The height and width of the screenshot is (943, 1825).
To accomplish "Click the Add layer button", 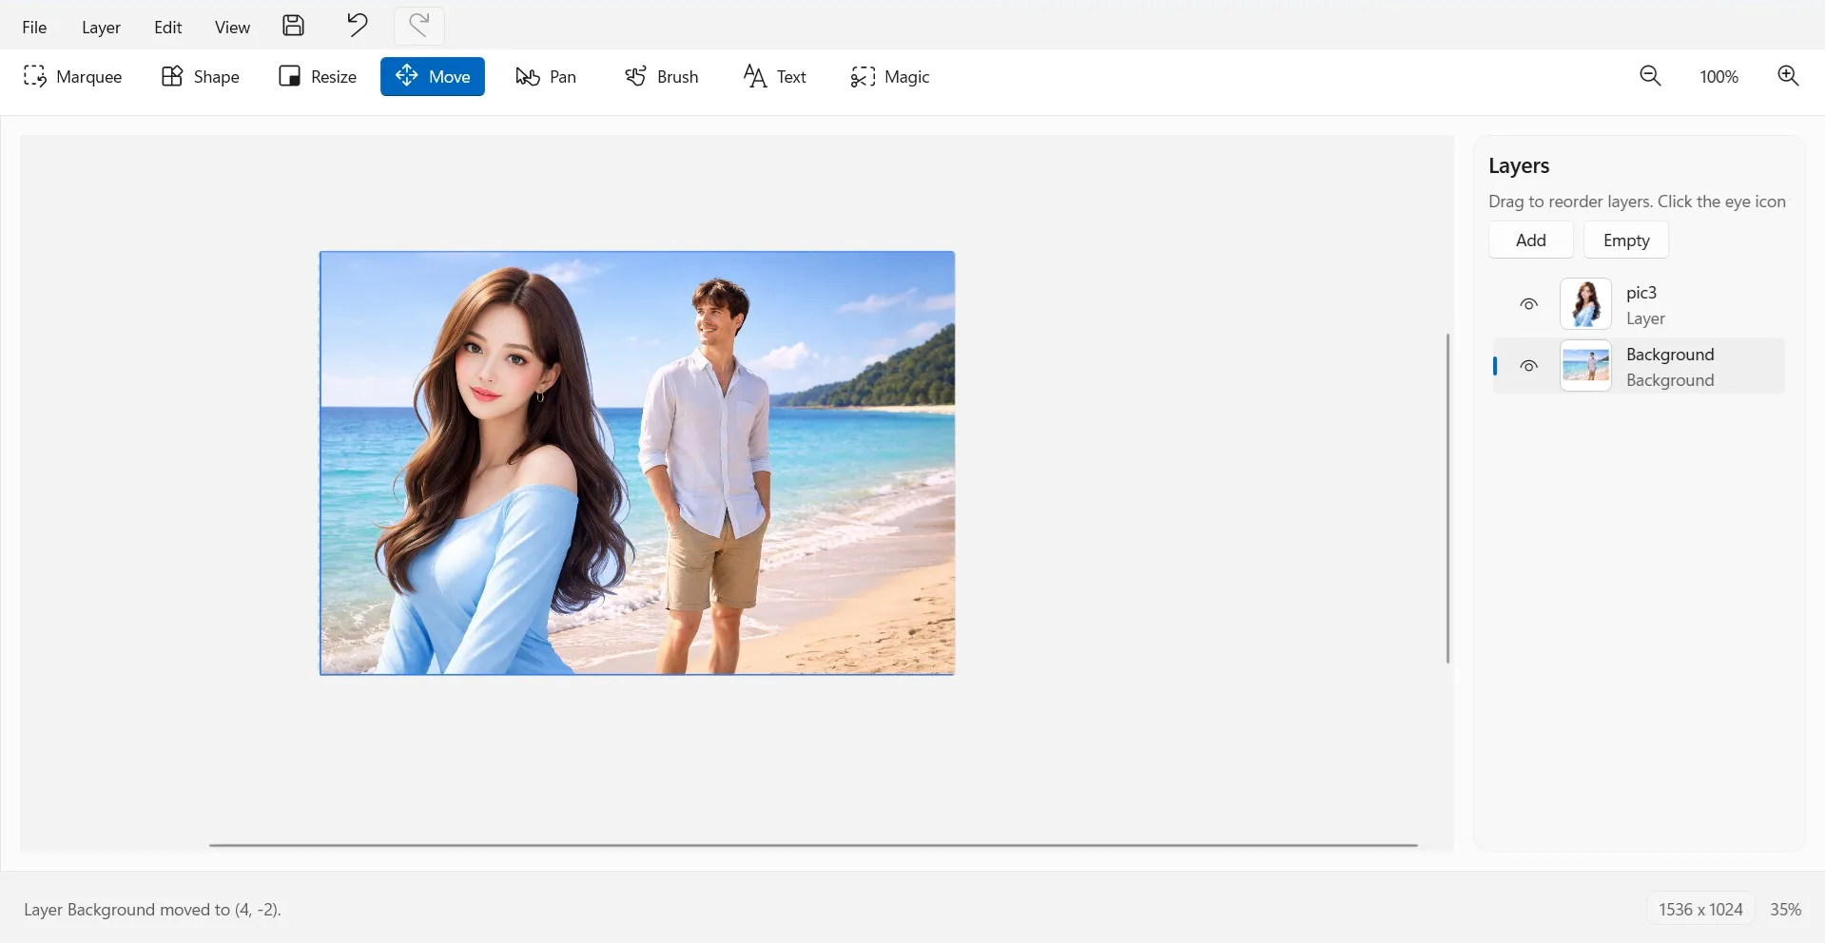I will [x=1530, y=241].
